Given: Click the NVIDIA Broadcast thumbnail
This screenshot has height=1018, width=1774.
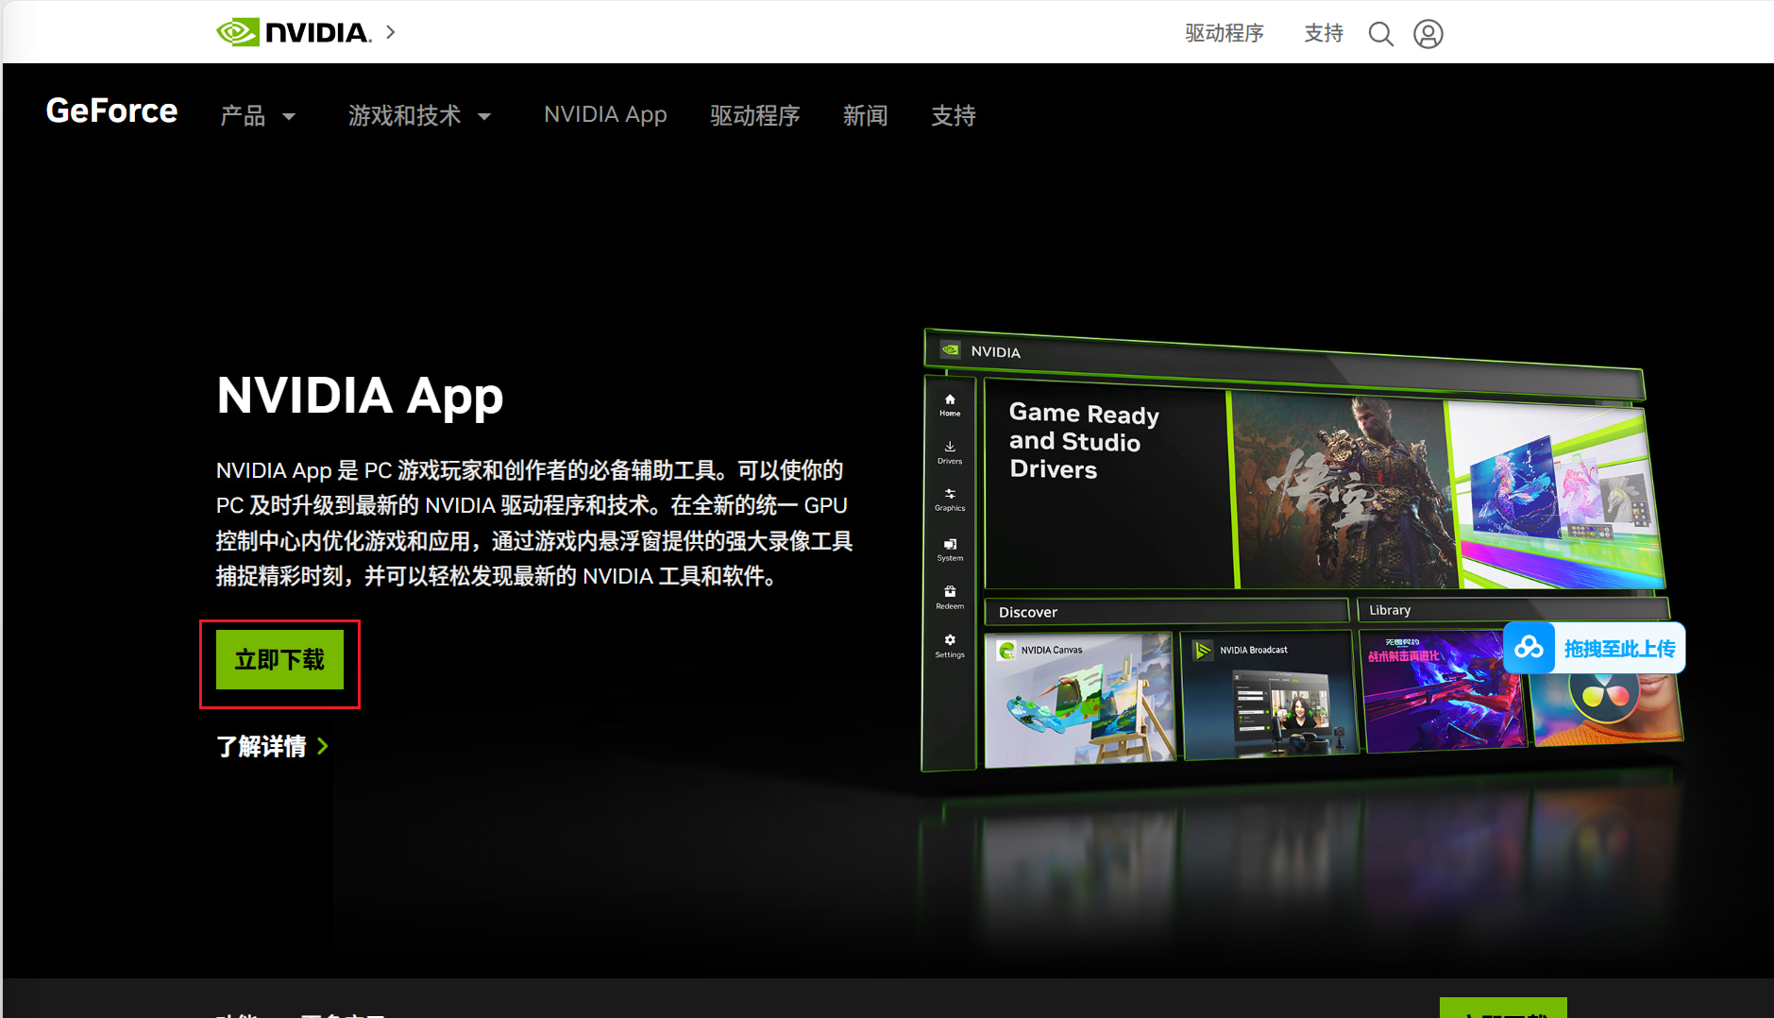Looking at the screenshot, I should pos(1270,695).
